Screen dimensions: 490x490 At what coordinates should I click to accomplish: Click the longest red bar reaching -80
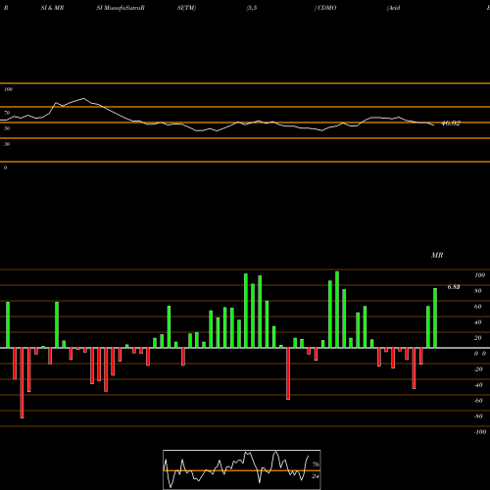click(22, 383)
